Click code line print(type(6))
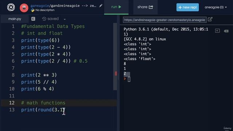233x131 pixels. coord(40,40)
